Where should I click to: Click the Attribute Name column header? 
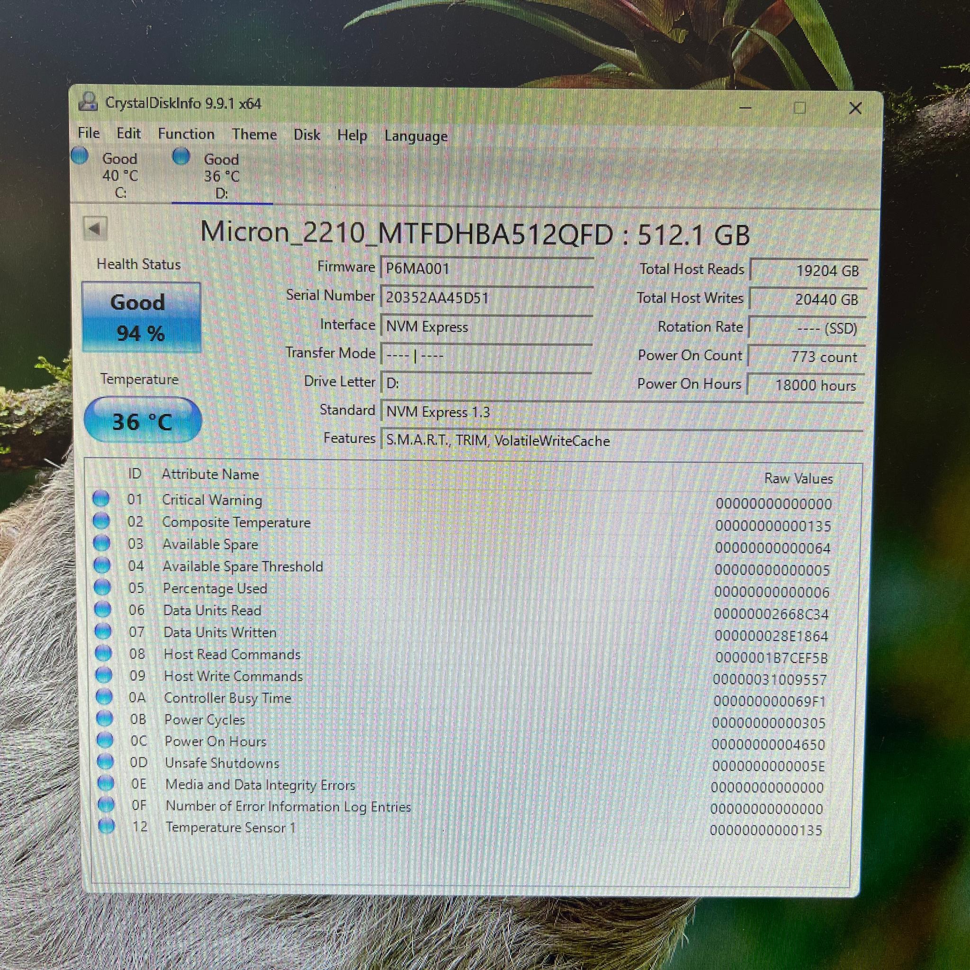pyautogui.click(x=210, y=475)
